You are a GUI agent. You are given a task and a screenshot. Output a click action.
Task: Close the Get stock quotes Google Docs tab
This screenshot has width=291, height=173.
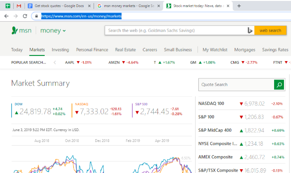(89, 6)
